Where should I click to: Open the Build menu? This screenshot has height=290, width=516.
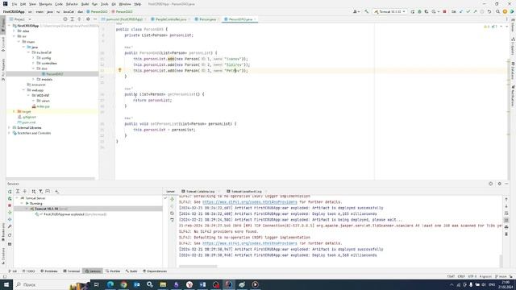85,4
